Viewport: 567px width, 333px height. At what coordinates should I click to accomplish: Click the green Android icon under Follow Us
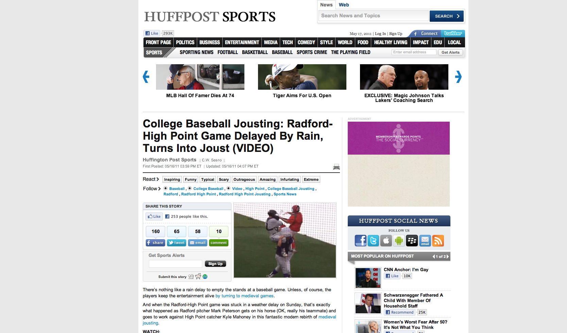click(399, 241)
